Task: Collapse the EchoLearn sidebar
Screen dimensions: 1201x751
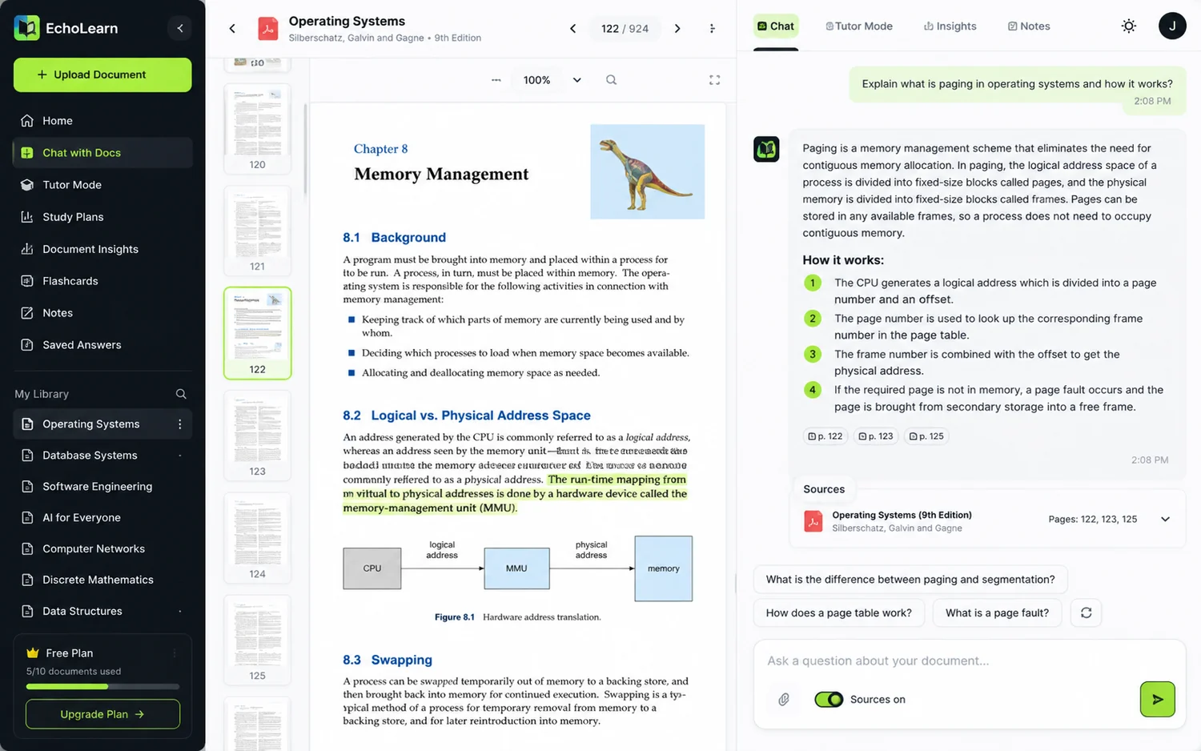Action: (x=180, y=29)
